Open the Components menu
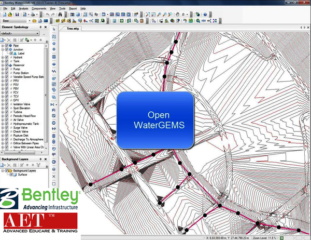Screen dimensions: 311x240 38,9
